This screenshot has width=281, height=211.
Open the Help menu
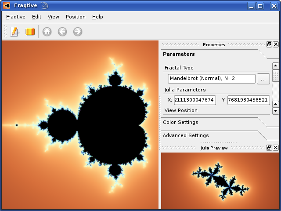click(97, 17)
